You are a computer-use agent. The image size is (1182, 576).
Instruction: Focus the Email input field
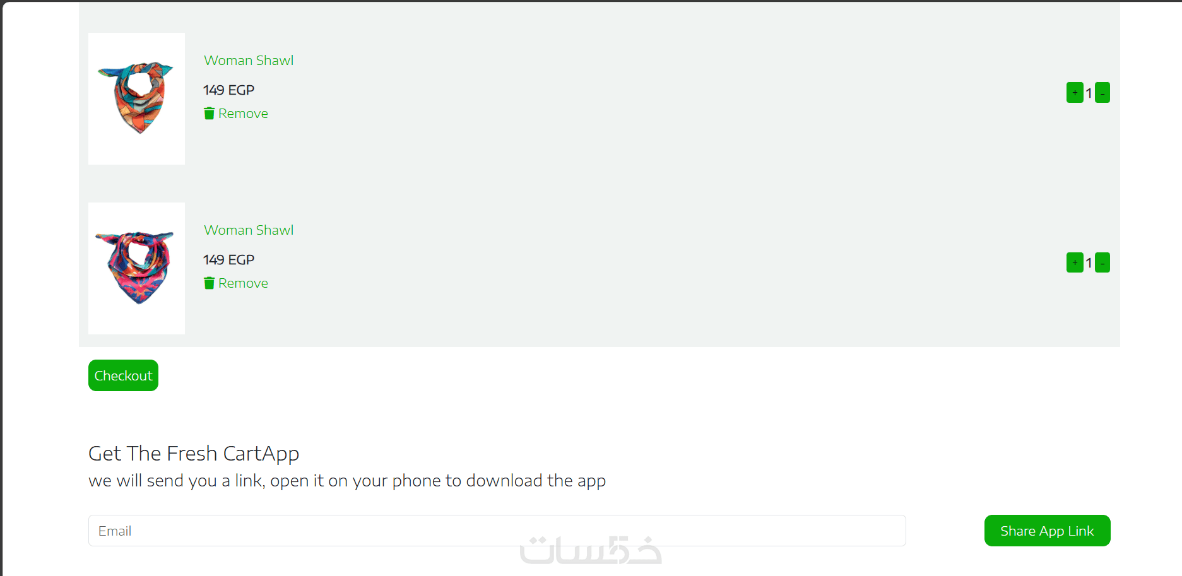coord(497,531)
